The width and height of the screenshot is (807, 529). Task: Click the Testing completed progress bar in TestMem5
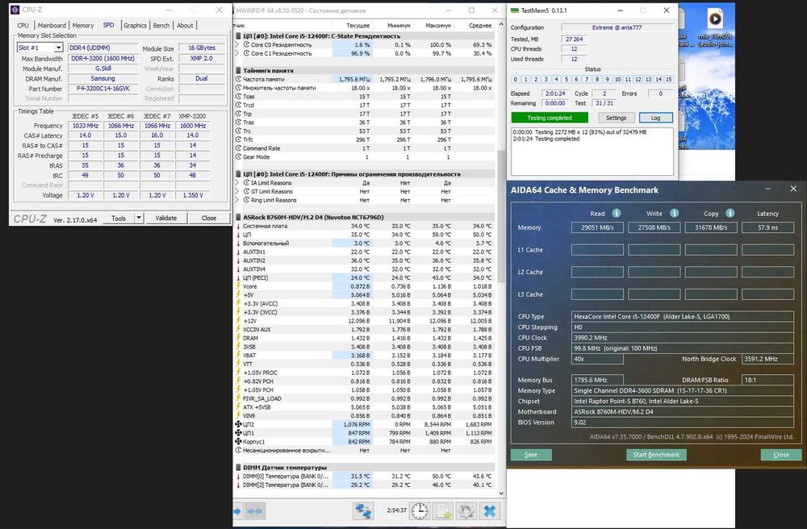550,118
